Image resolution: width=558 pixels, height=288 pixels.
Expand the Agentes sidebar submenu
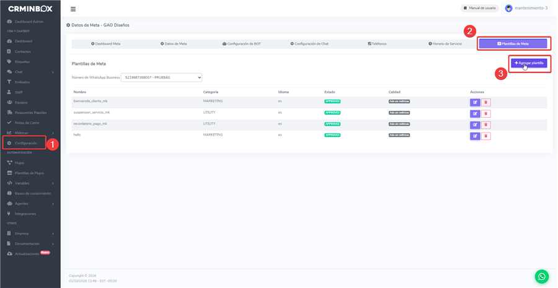pyautogui.click(x=30, y=204)
